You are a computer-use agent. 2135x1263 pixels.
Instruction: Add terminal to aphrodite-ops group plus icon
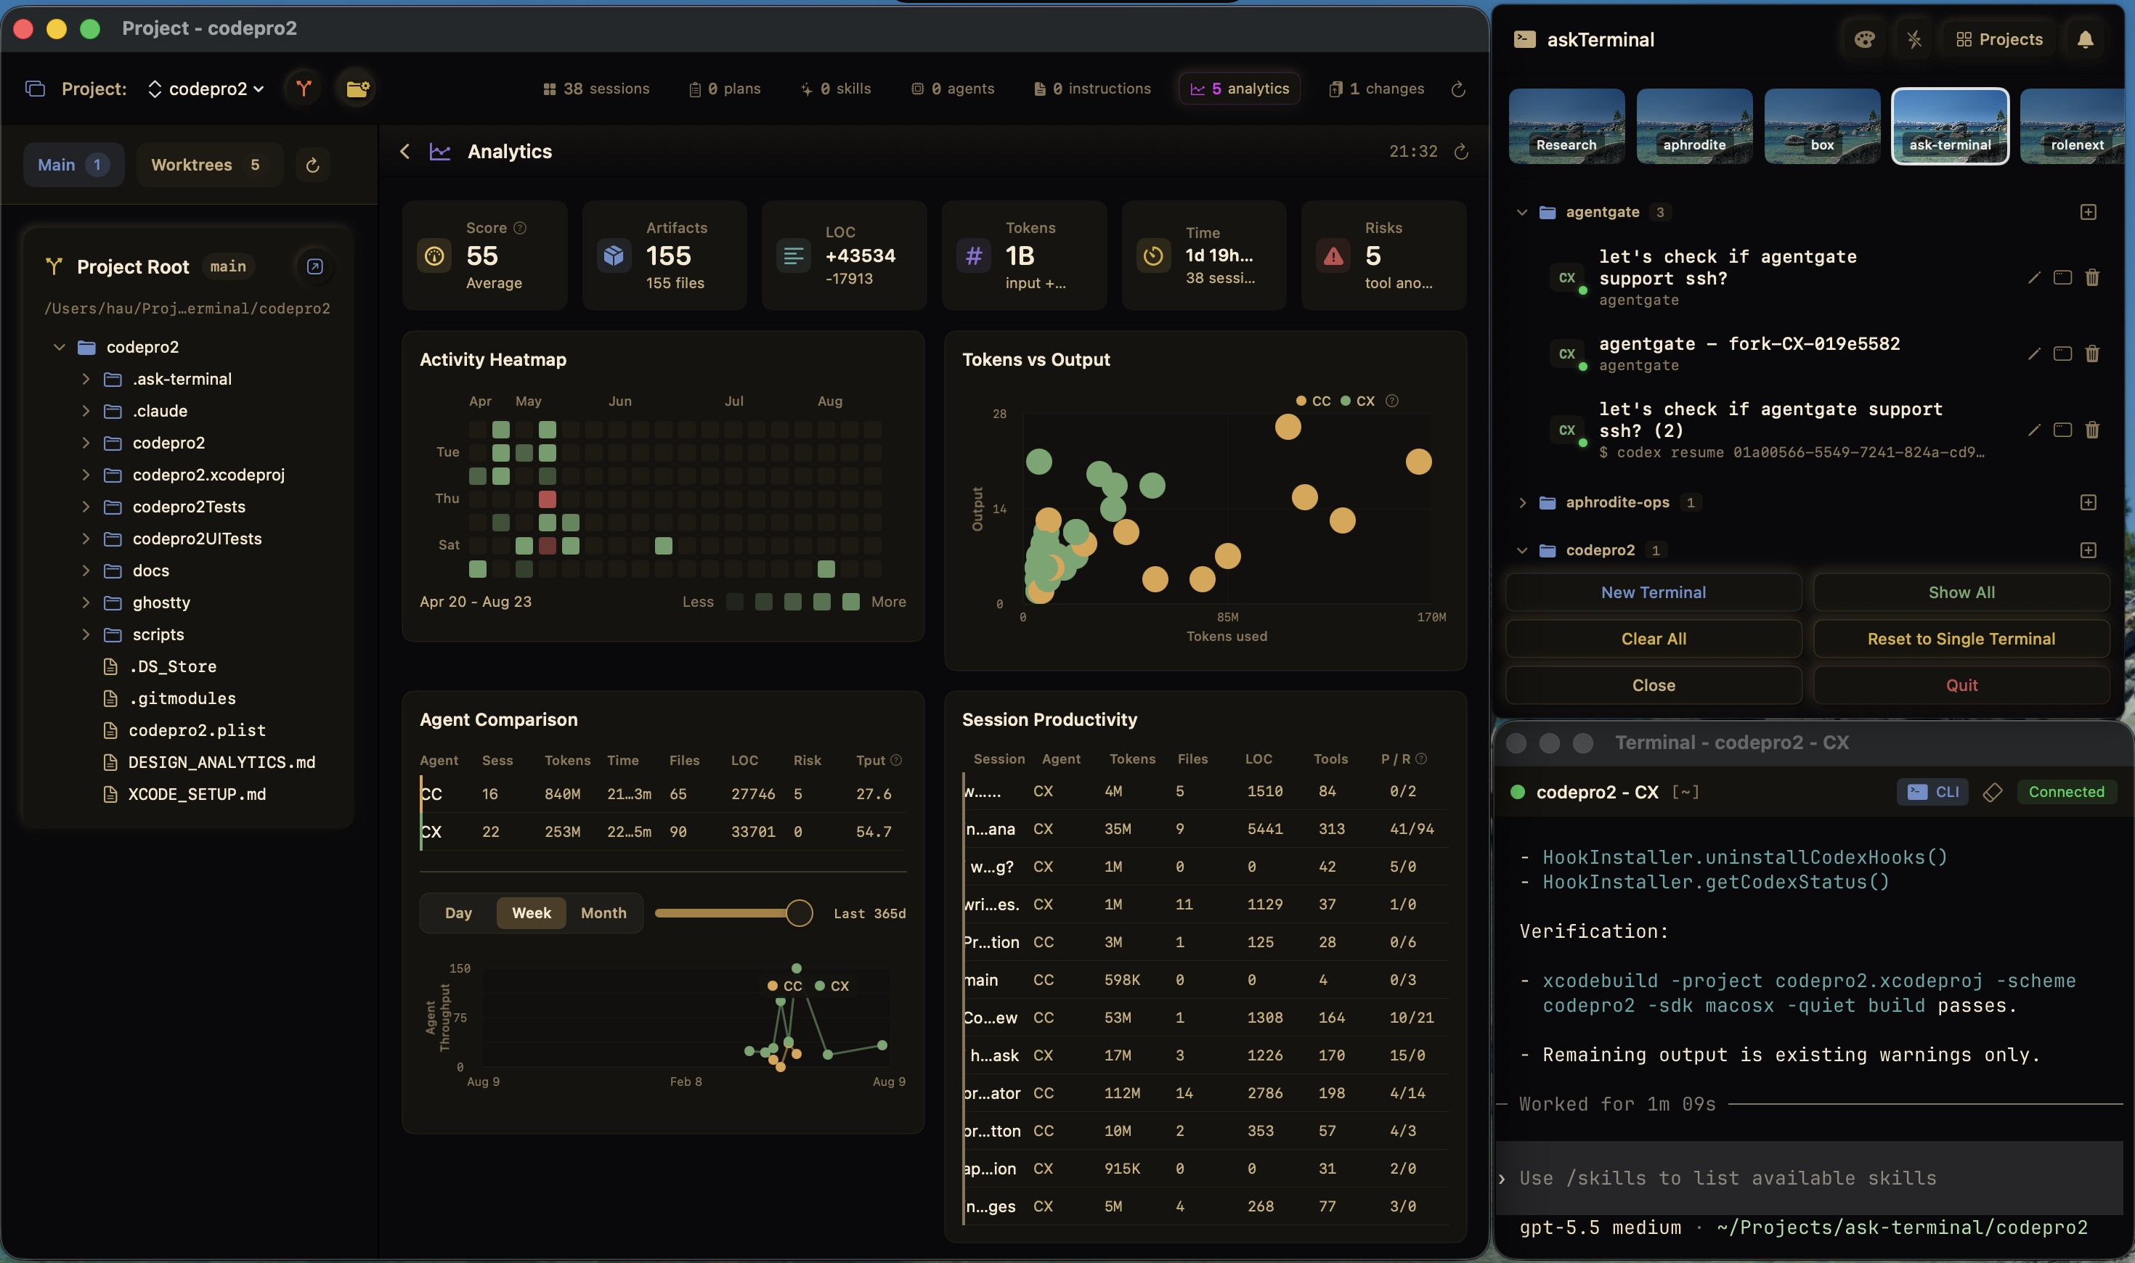coord(2089,502)
